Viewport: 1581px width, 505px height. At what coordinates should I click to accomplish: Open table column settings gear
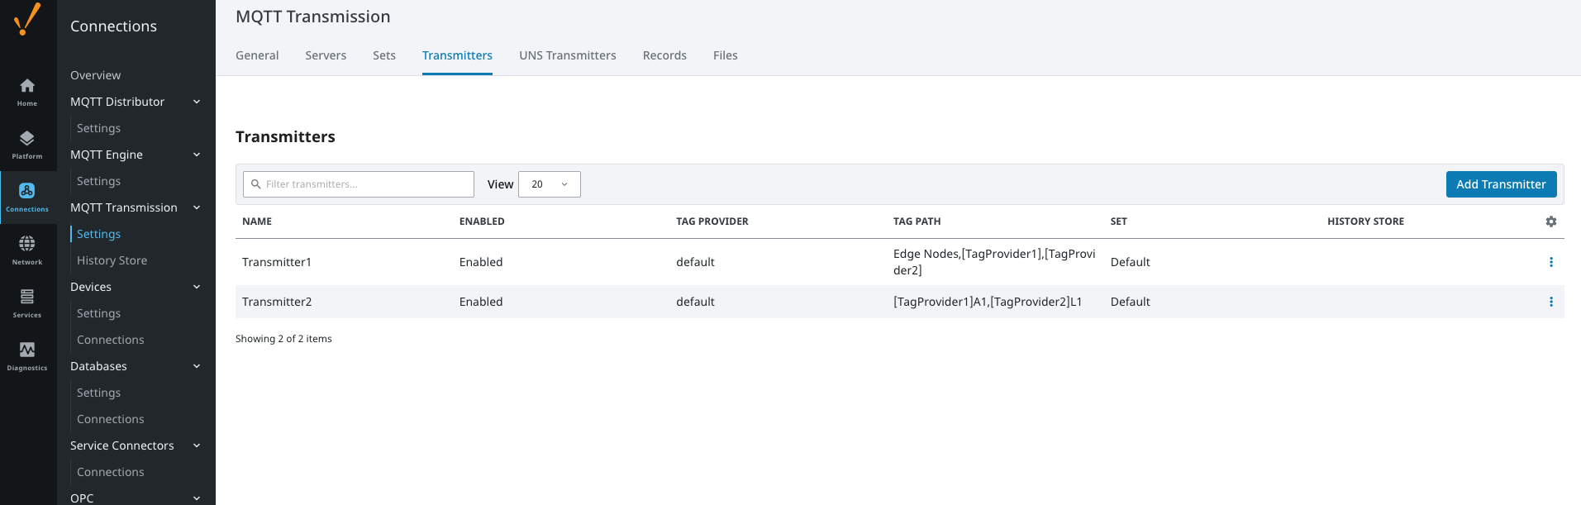coord(1550,222)
